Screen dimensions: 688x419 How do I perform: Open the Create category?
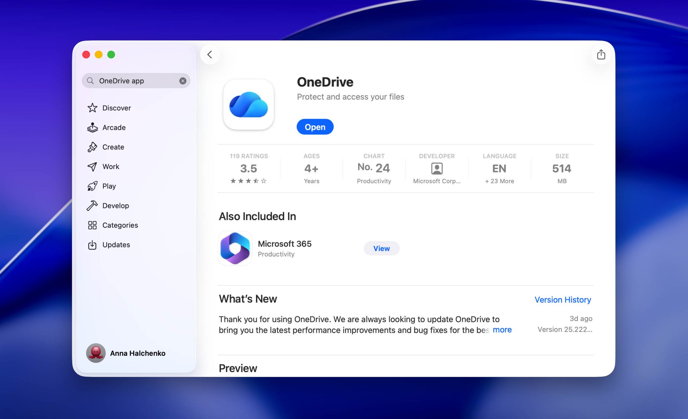coord(113,147)
